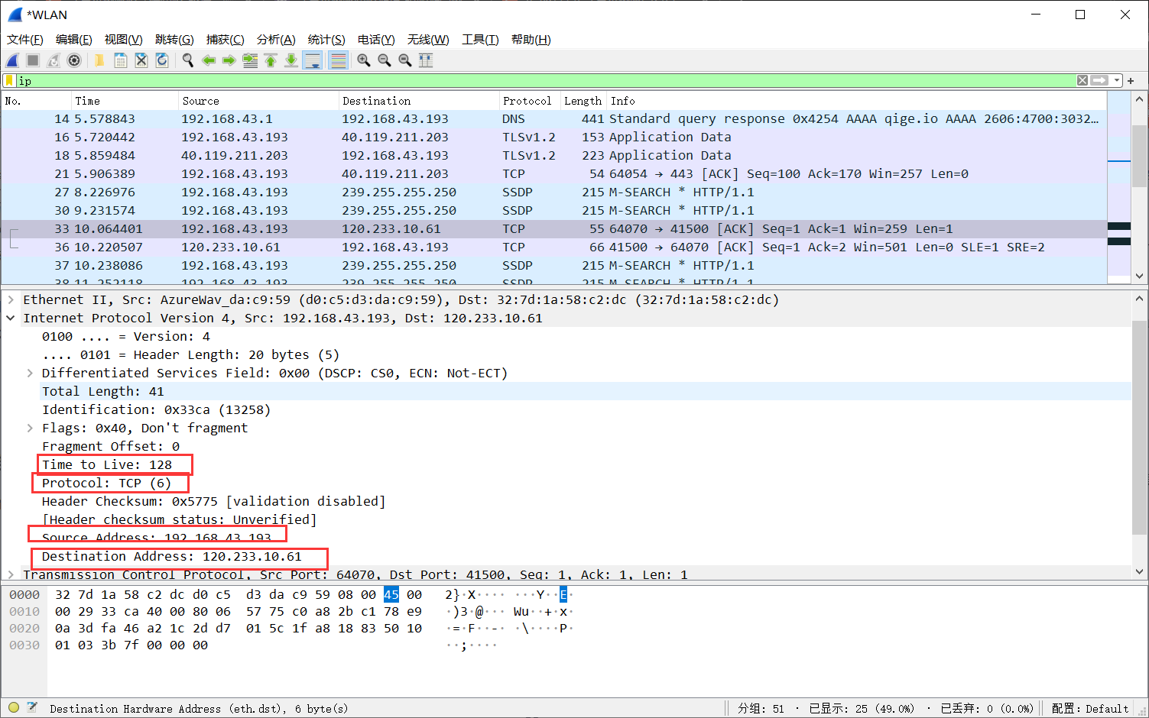Jump to the first packet
Image resolution: width=1149 pixels, height=718 pixels.
271,60
